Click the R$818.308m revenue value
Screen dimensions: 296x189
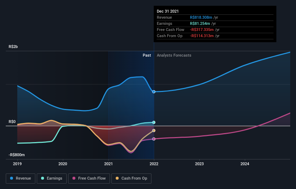(201, 17)
